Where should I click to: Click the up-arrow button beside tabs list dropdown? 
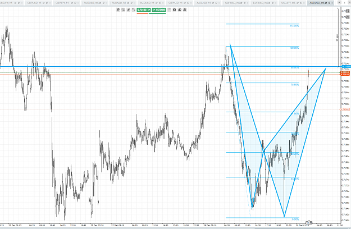click(344, 3)
